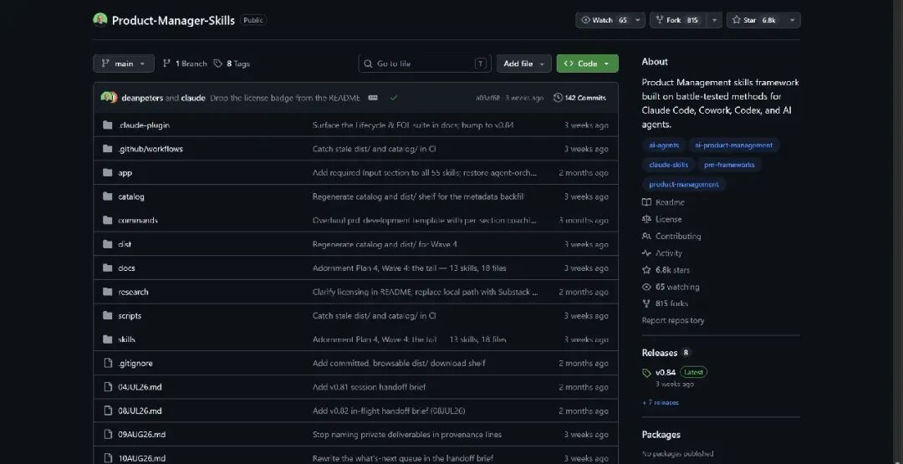The height and width of the screenshot is (464, 903).
Task: Open the Activity link in About
Action: pos(669,253)
